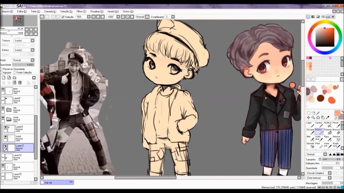This screenshot has width=344, height=193.
Task: Open the Camada menu
Action: click(x=50, y=12)
